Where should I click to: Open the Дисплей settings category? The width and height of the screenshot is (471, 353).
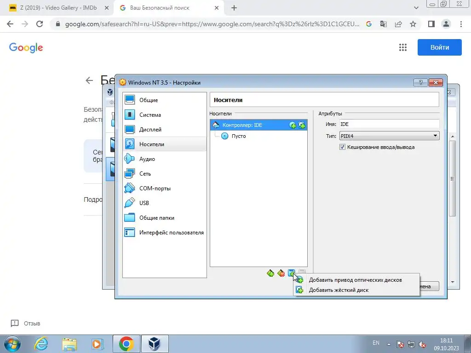tap(165, 129)
